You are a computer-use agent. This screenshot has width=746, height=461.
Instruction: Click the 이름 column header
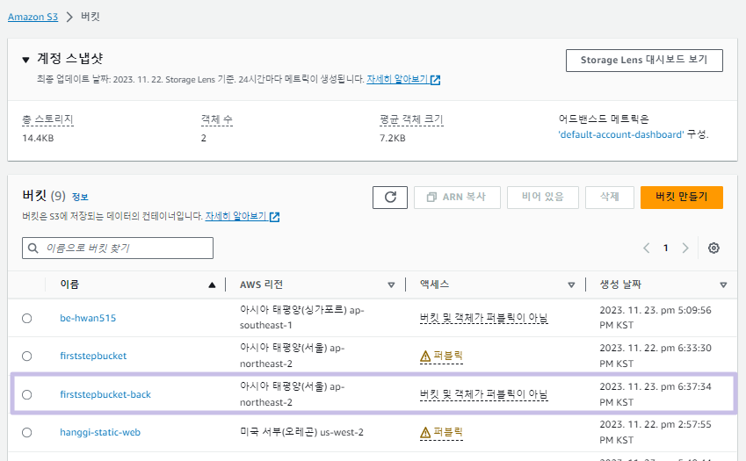click(x=69, y=285)
